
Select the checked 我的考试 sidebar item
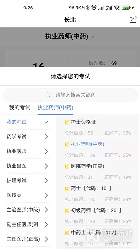pyautogui.click(x=28, y=122)
